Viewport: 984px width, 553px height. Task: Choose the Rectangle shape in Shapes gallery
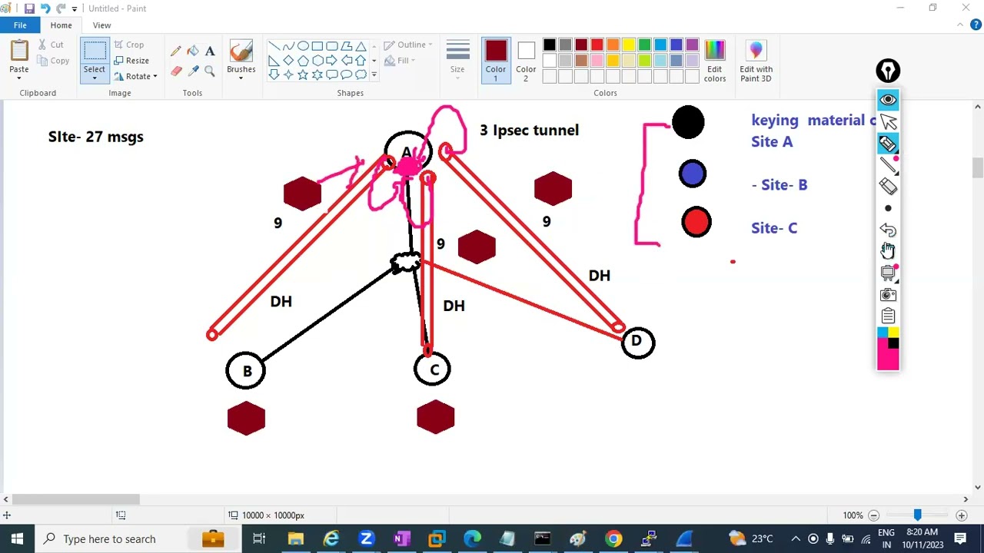[317, 46]
